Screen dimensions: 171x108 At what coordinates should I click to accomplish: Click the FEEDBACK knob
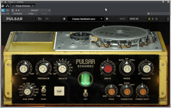[44, 68]
